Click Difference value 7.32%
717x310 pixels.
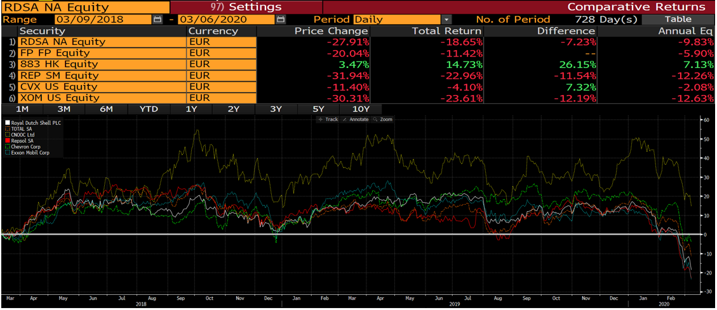(580, 87)
